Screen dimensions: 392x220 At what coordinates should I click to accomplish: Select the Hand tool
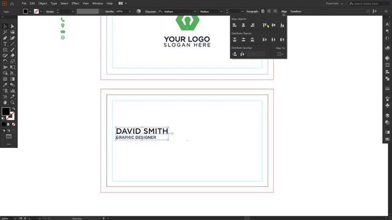5,103
